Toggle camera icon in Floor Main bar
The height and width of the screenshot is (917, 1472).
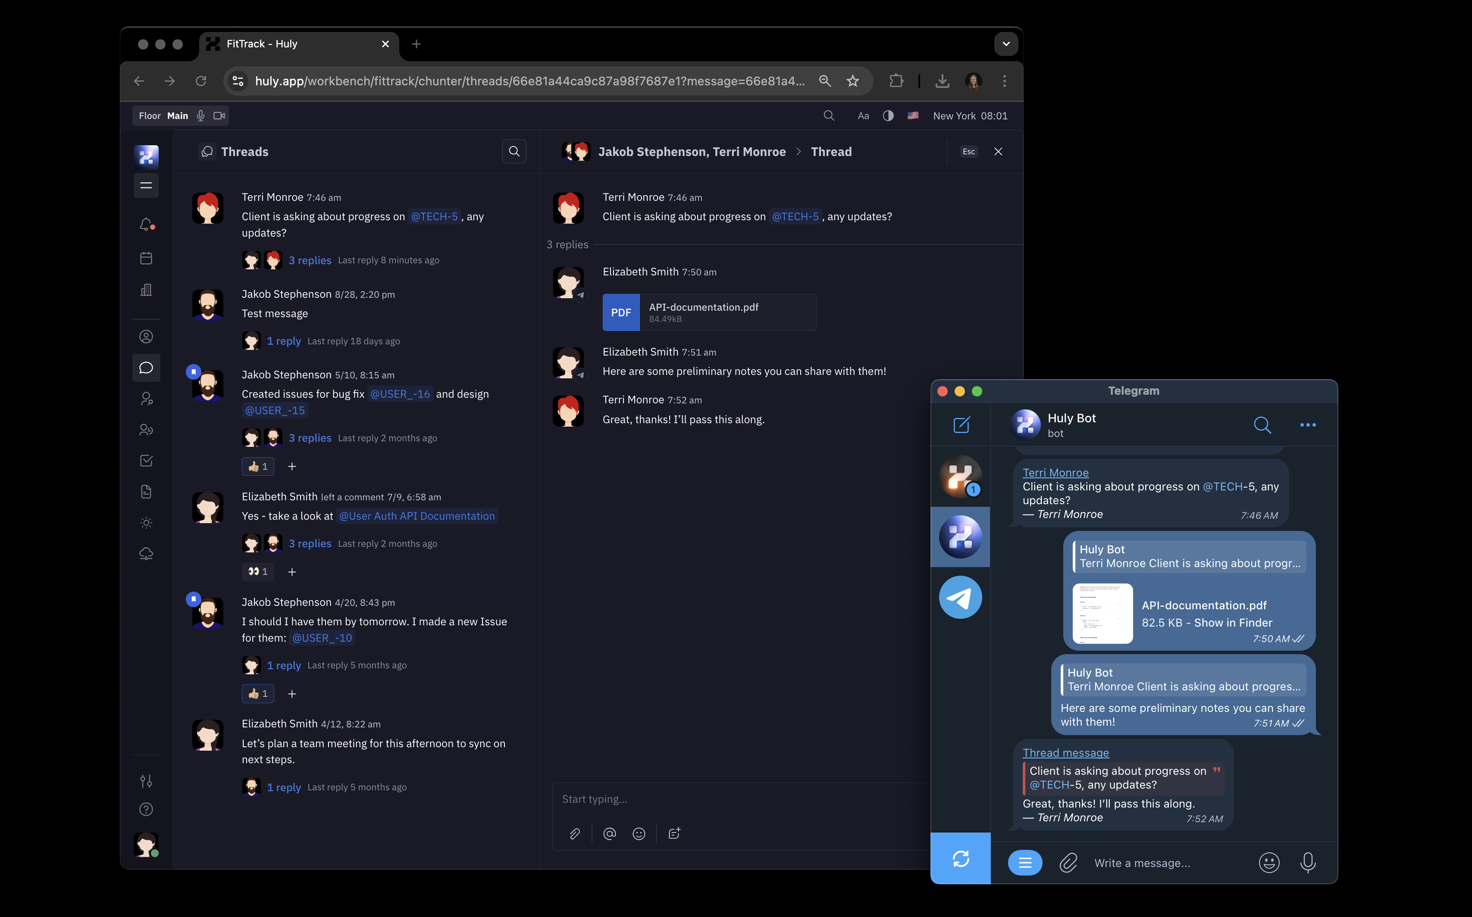(219, 115)
